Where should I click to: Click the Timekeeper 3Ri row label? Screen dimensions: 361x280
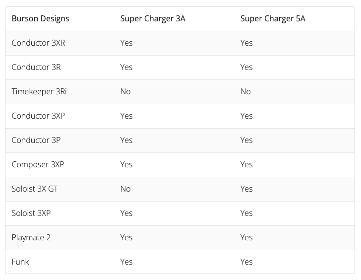(x=39, y=92)
